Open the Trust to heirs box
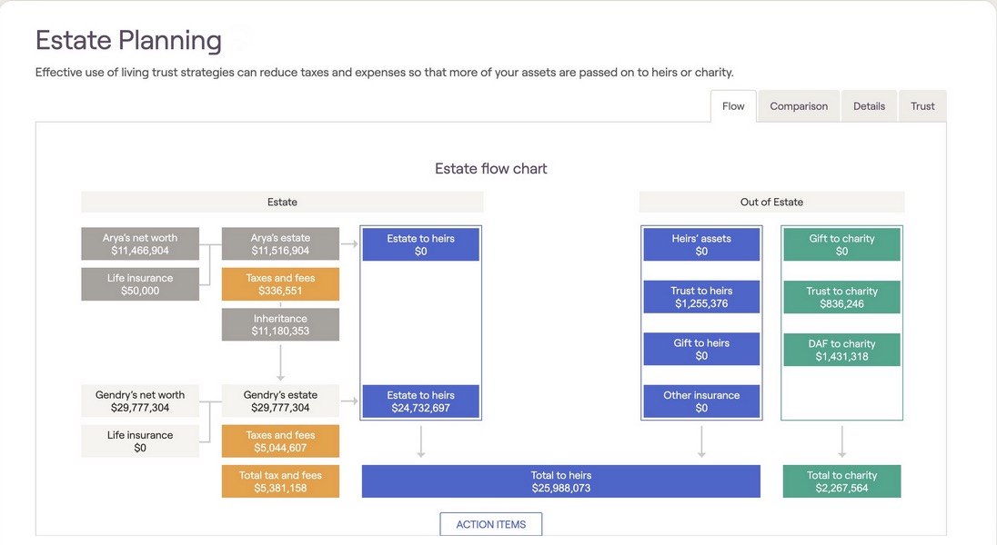 pyautogui.click(x=701, y=297)
